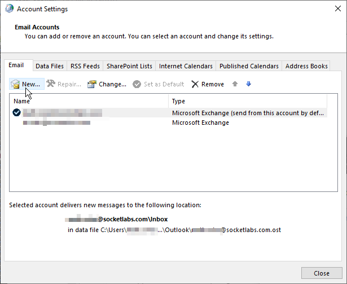Move account down with blue arrow
This screenshot has width=347, height=284.
(x=248, y=84)
